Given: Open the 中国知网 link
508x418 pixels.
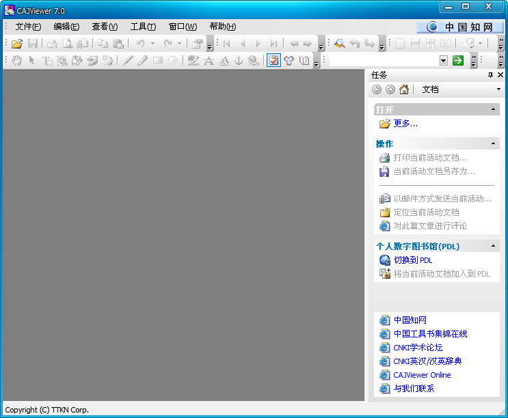Looking at the screenshot, I should [410, 320].
